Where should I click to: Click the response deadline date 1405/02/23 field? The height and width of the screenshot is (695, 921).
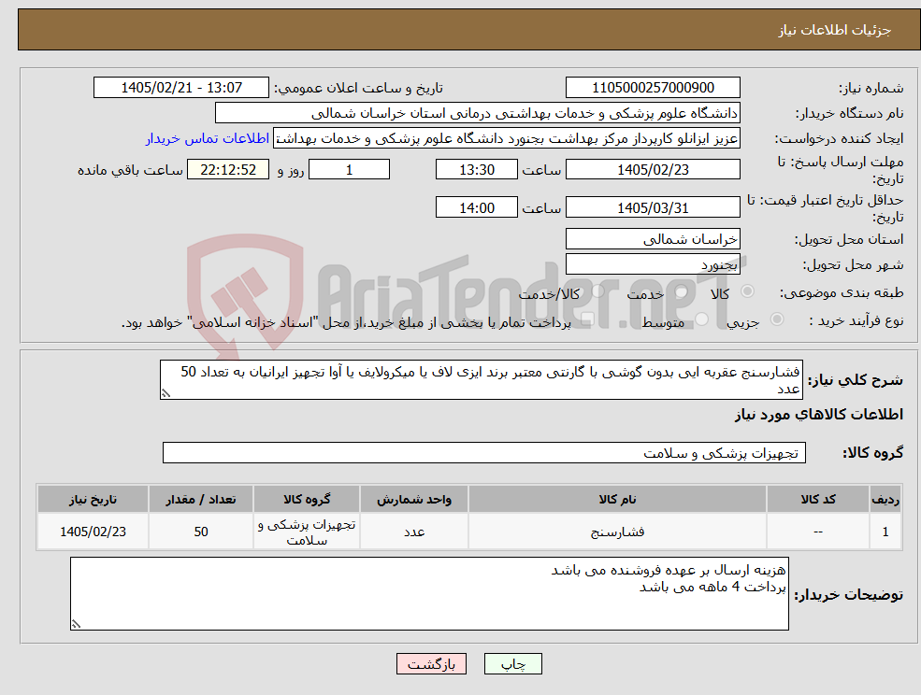click(653, 170)
